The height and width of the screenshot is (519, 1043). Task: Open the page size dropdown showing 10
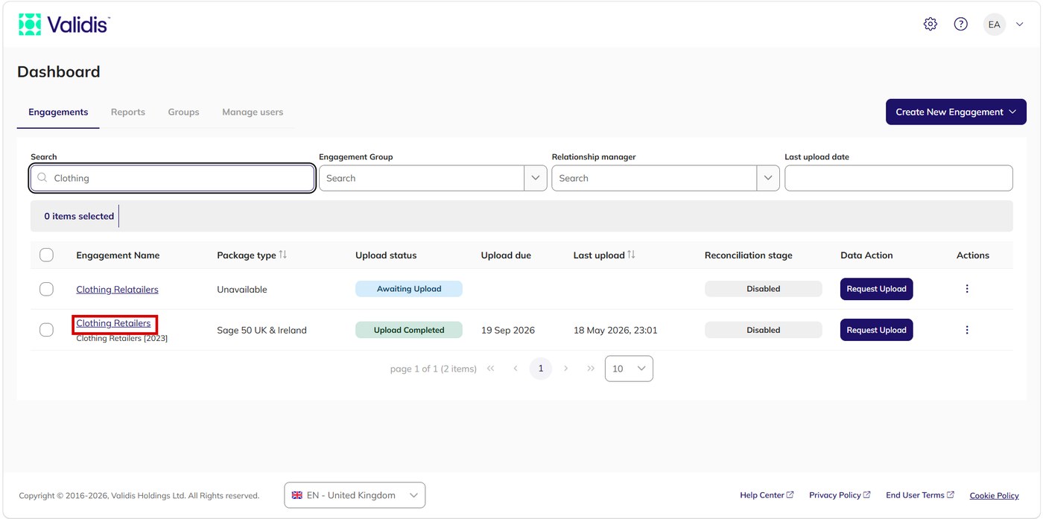point(629,369)
